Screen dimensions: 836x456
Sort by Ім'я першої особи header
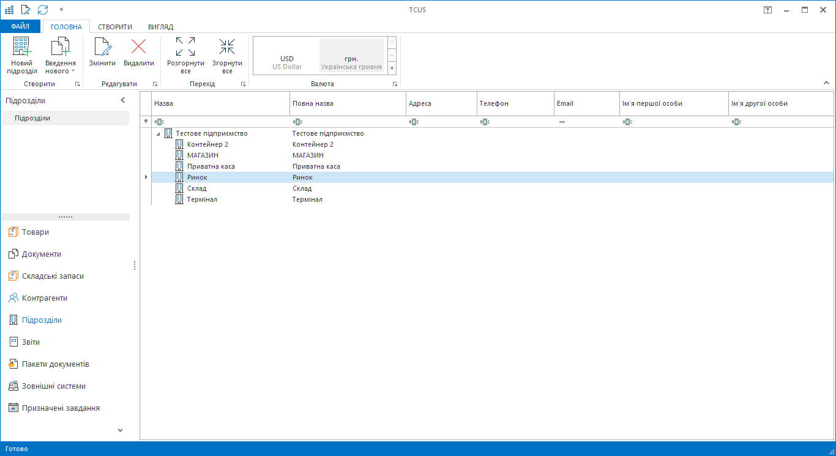pos(674,103)
